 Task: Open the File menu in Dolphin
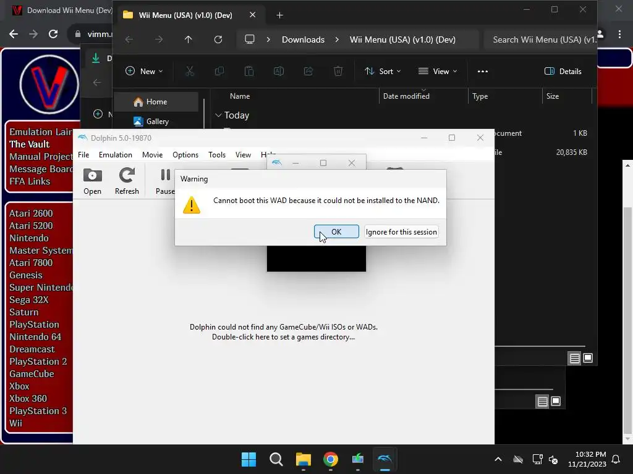[x=83, y=155]
